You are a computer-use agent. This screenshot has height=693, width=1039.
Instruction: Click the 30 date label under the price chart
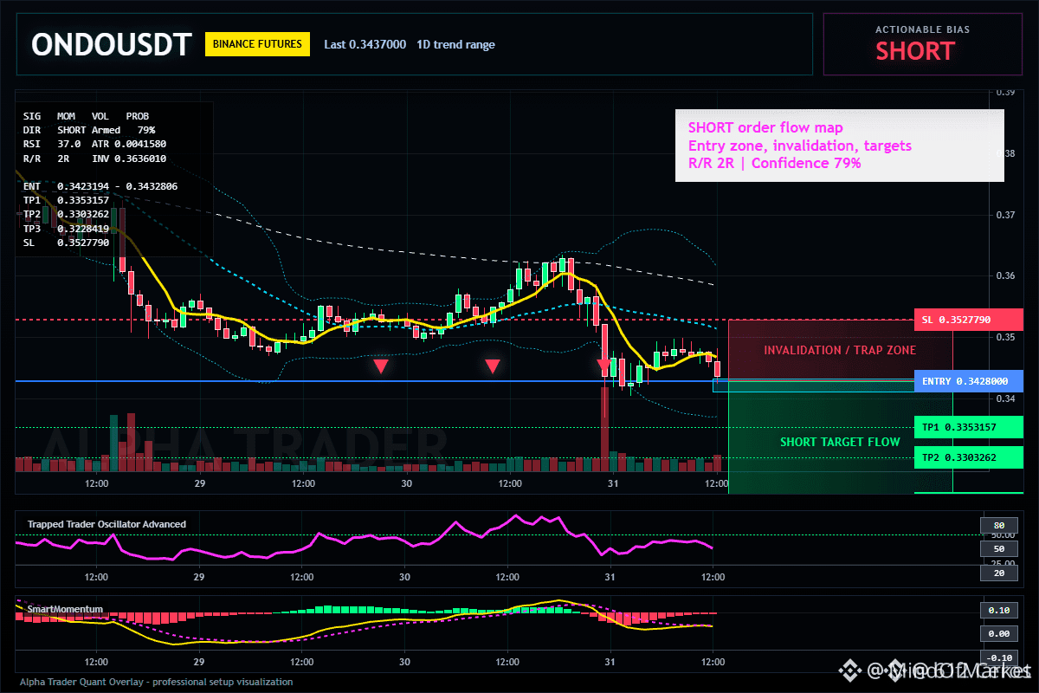click(405, 483)
